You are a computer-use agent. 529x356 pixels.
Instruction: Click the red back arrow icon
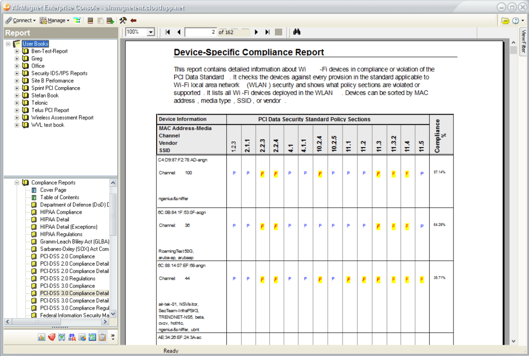point(133,21)
